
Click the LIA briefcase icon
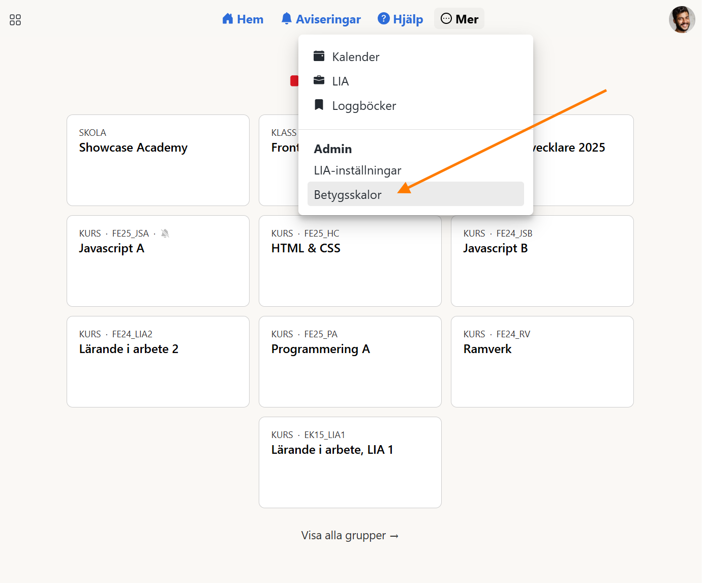click(319, 80)
